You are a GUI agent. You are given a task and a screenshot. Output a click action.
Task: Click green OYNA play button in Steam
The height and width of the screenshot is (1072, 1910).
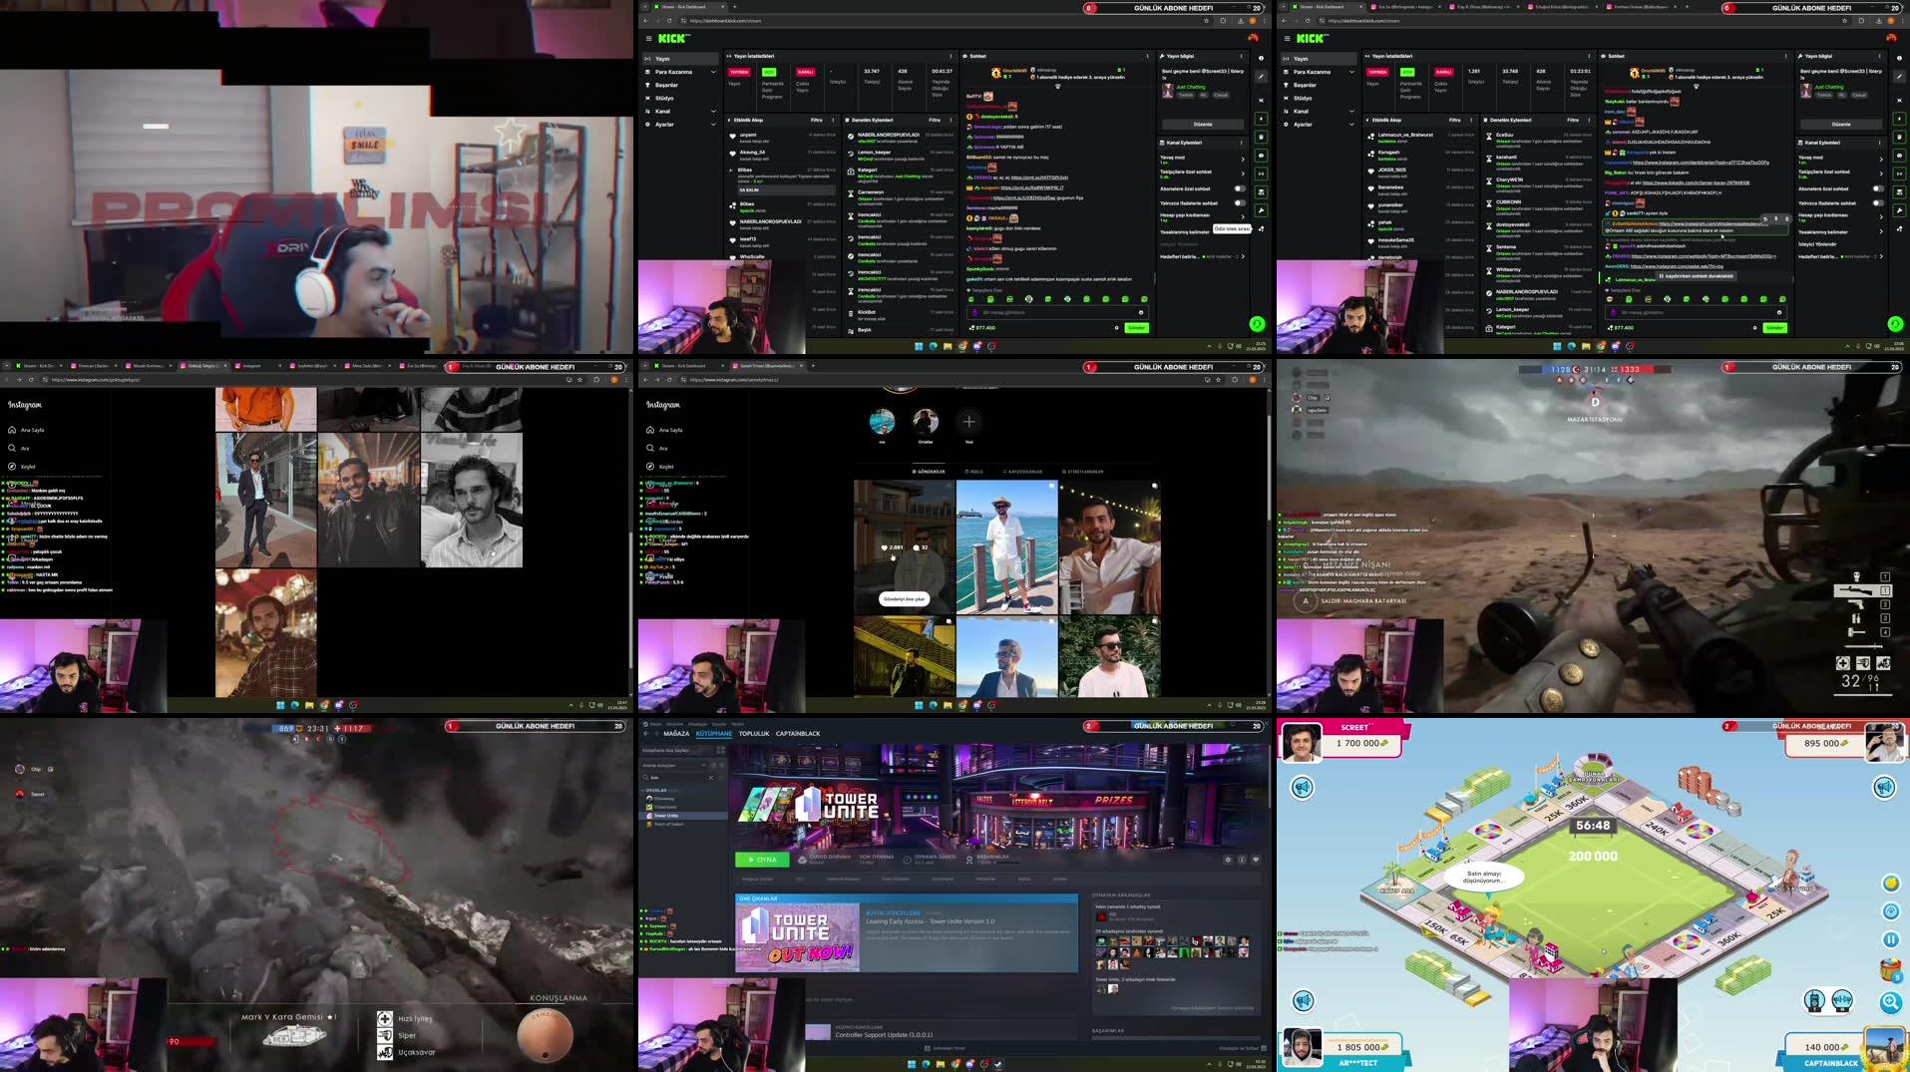point(762,860)
